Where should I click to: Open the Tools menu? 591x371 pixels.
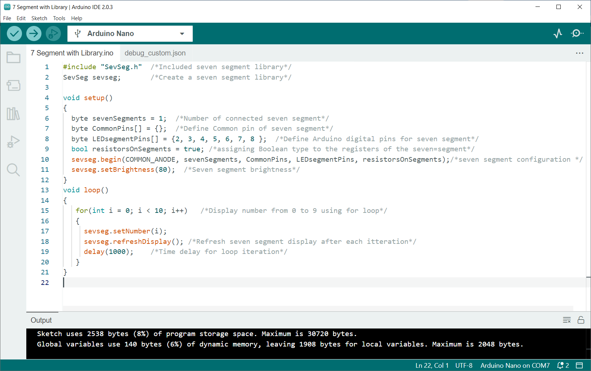[59, 18]
